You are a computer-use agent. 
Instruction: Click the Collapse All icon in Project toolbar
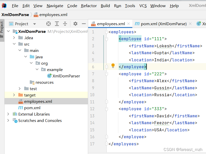coord(65,24)
